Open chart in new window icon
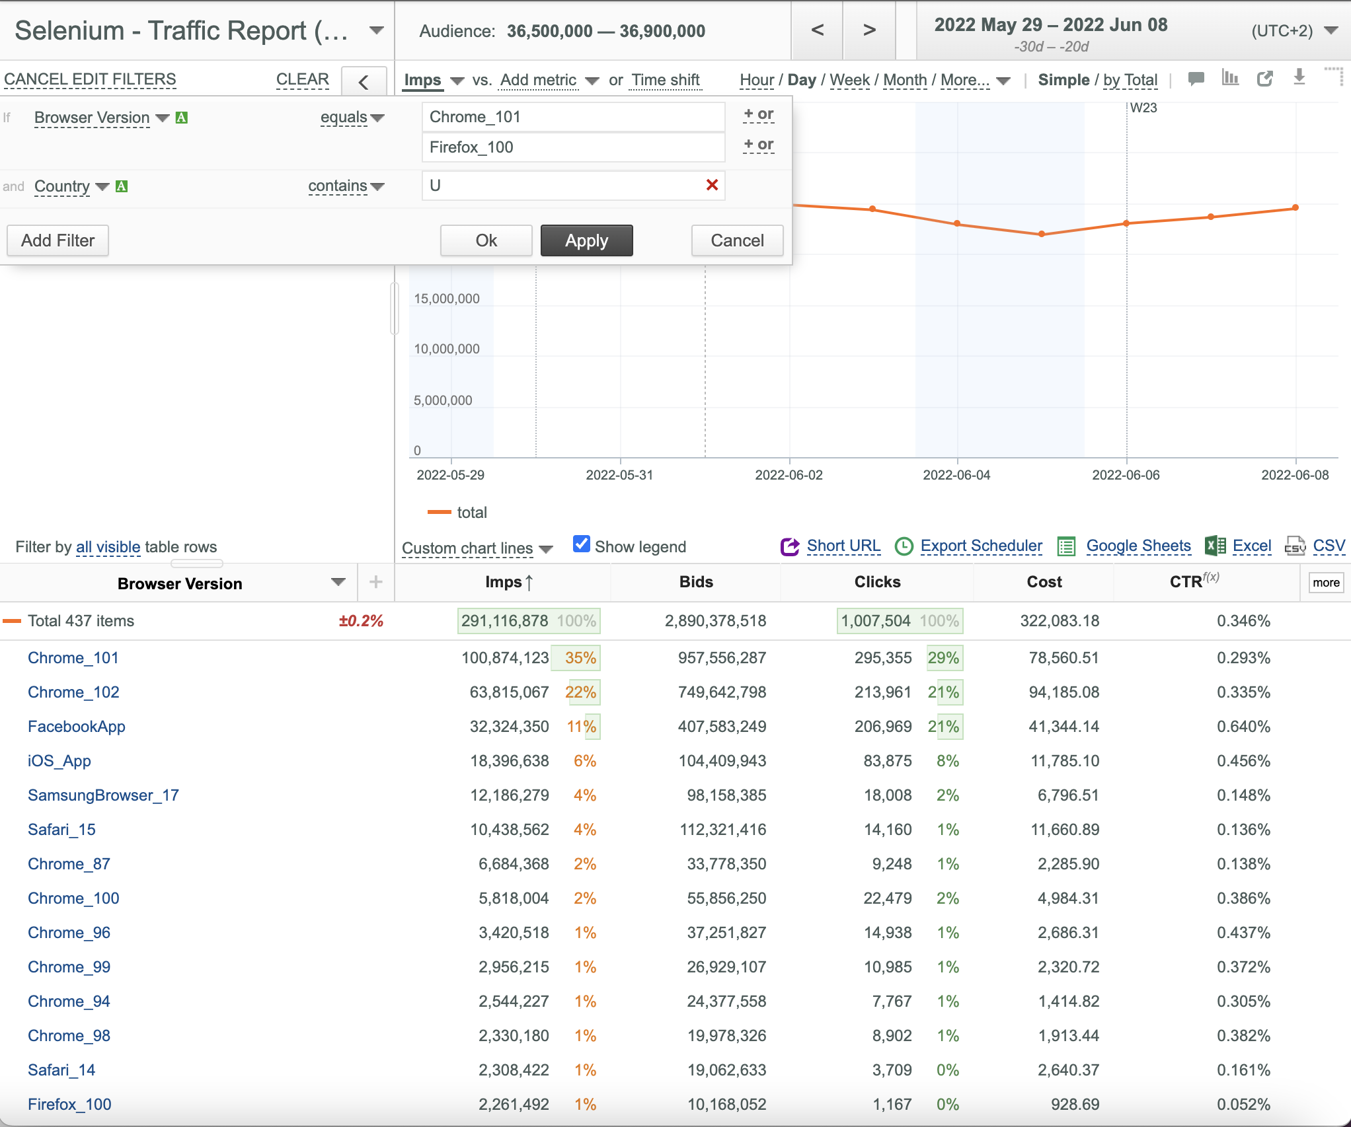The height and width of the screenshot is (1127, 1351). tap(1265, 79)
